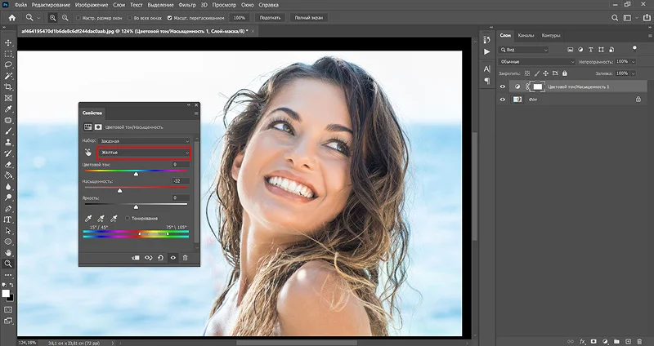Click the foreground color swatch

[x=6, y=294]
